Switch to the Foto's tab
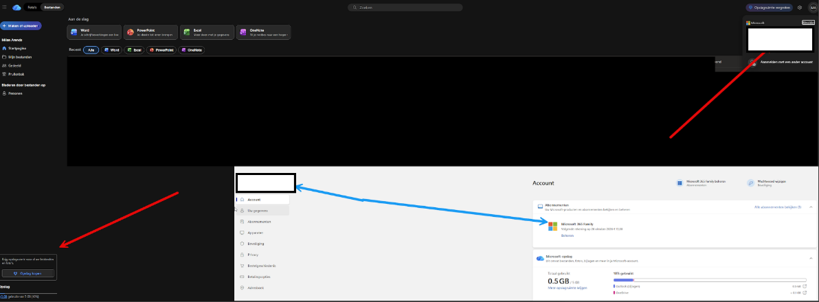Screen dimensions: 819x302 point(33,8)
